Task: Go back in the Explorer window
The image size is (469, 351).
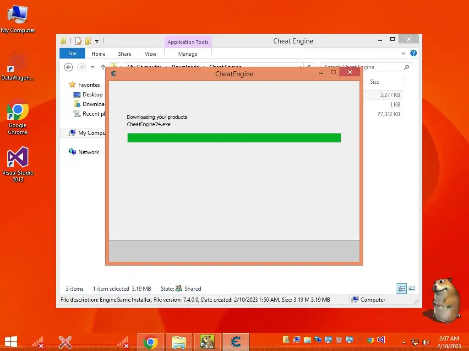Action: (x=69, y=67)
